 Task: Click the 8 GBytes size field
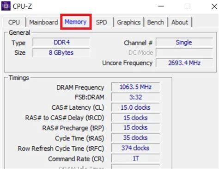pyautogui.click(x=61, y=53)
